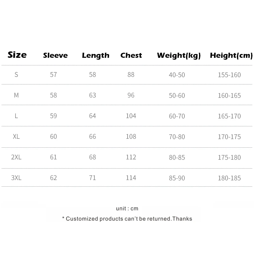
Task: Select the 2XL size row label
Action: 17,157
